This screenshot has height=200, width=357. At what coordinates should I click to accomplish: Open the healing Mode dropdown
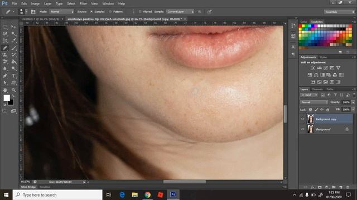click(x=62, y=12)
